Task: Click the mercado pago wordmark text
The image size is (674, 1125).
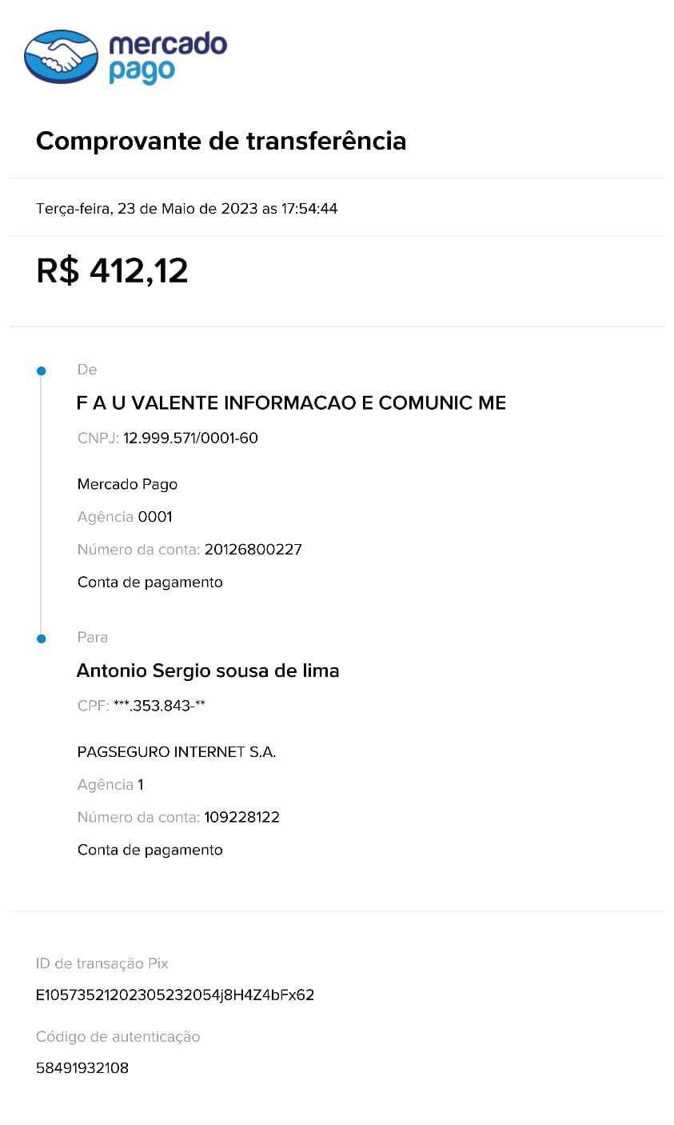Action: pyautogui.click(x=168, y=57)
